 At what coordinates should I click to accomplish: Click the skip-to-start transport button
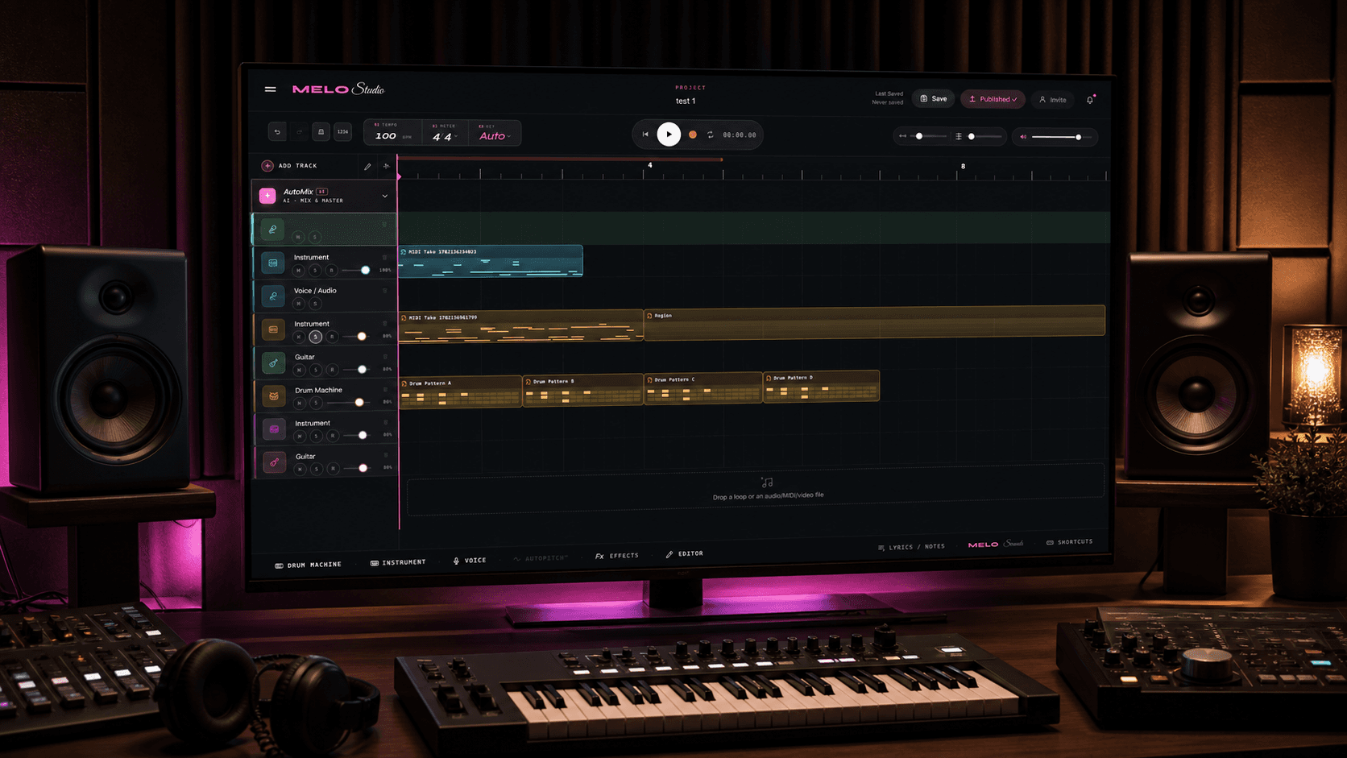click(x=645, y=135)
